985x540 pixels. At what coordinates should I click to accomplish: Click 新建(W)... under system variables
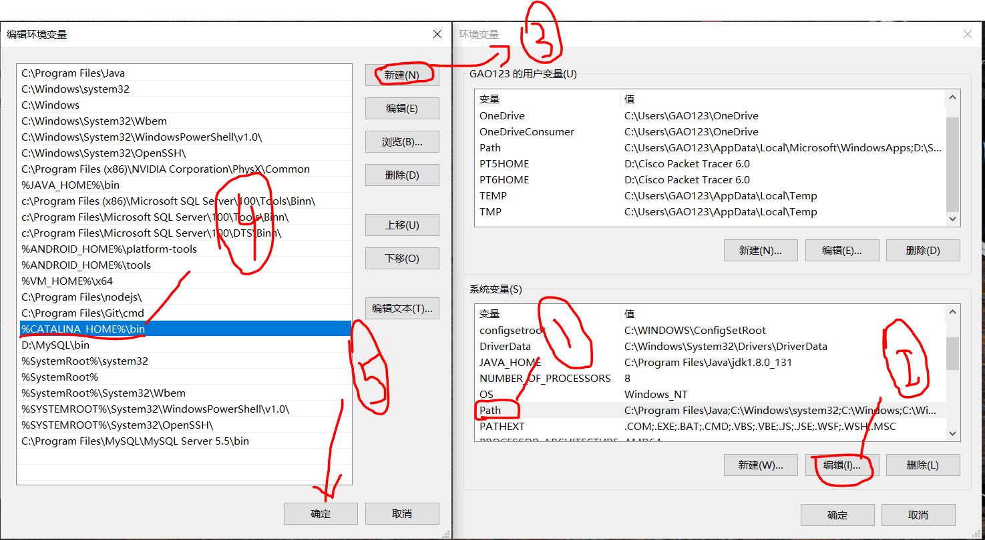(760, 465)
